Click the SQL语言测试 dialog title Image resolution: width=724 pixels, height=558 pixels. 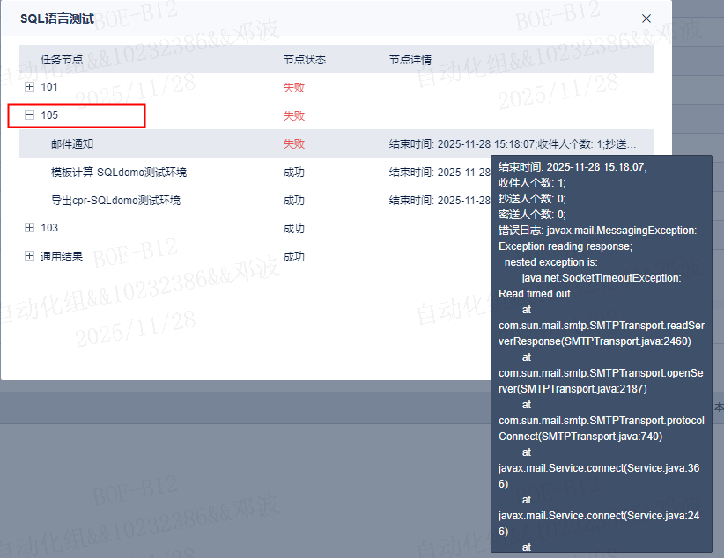(57, 18)
